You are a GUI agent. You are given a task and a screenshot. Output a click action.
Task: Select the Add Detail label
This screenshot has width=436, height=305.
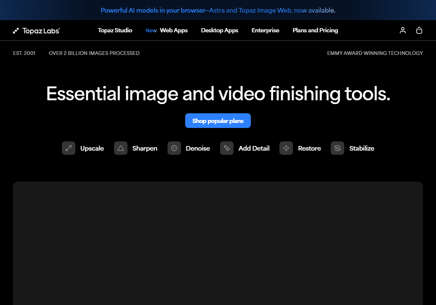(x=254, y=149)
